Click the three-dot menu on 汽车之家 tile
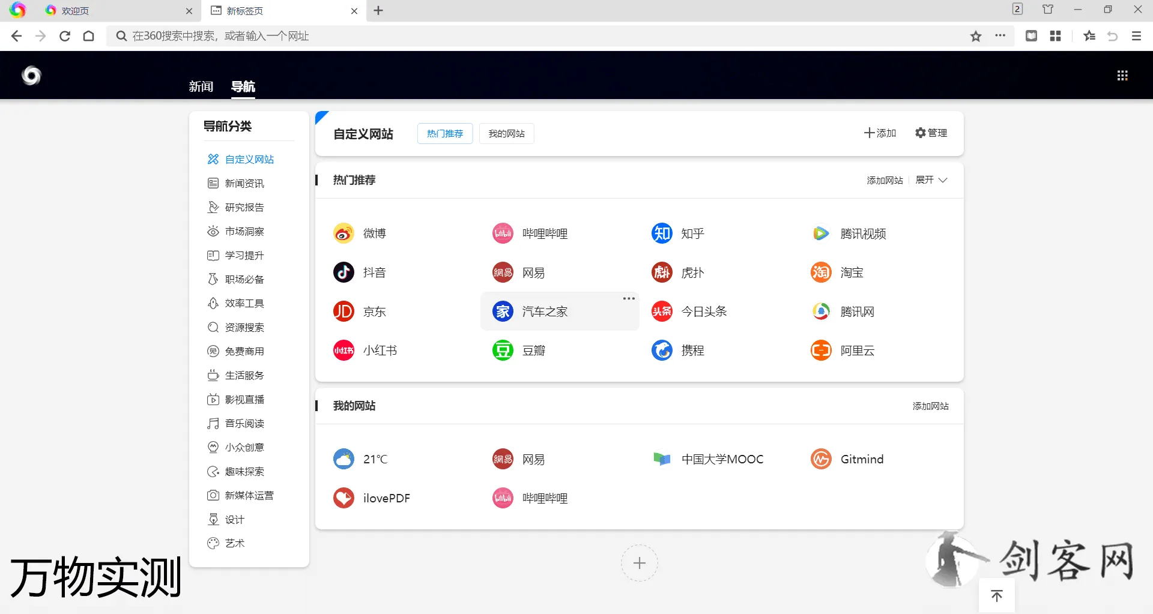 [629, 298]
